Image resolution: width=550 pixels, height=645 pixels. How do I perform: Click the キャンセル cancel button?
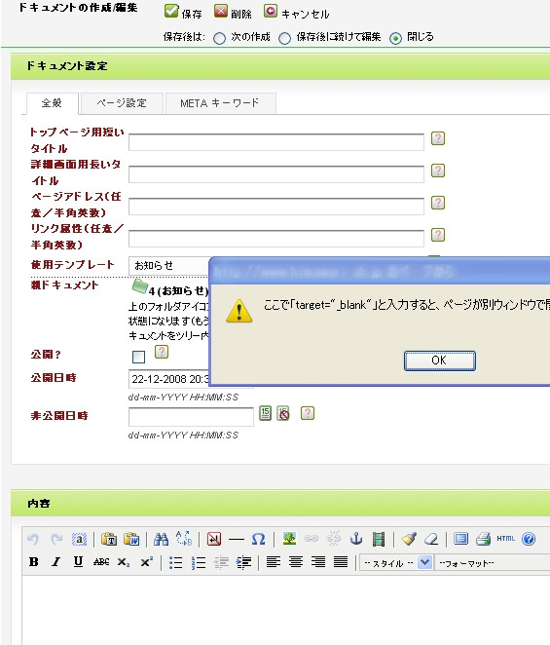tap(296, 12)
